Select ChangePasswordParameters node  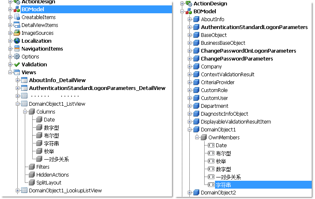(237, 58)
